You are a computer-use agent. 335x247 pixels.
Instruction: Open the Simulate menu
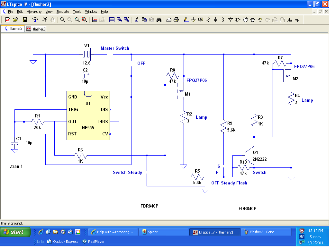(x=63, y=12)
